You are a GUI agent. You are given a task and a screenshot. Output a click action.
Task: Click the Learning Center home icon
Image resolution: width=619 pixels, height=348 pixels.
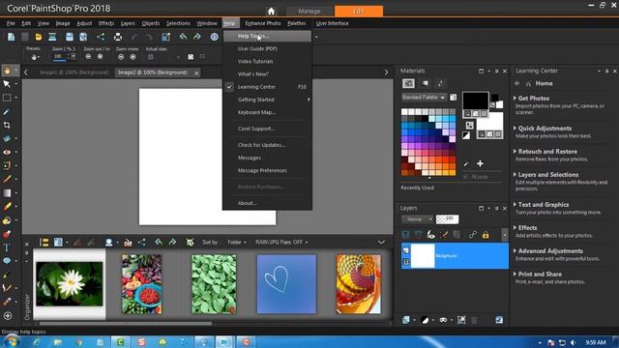[529, 84]
